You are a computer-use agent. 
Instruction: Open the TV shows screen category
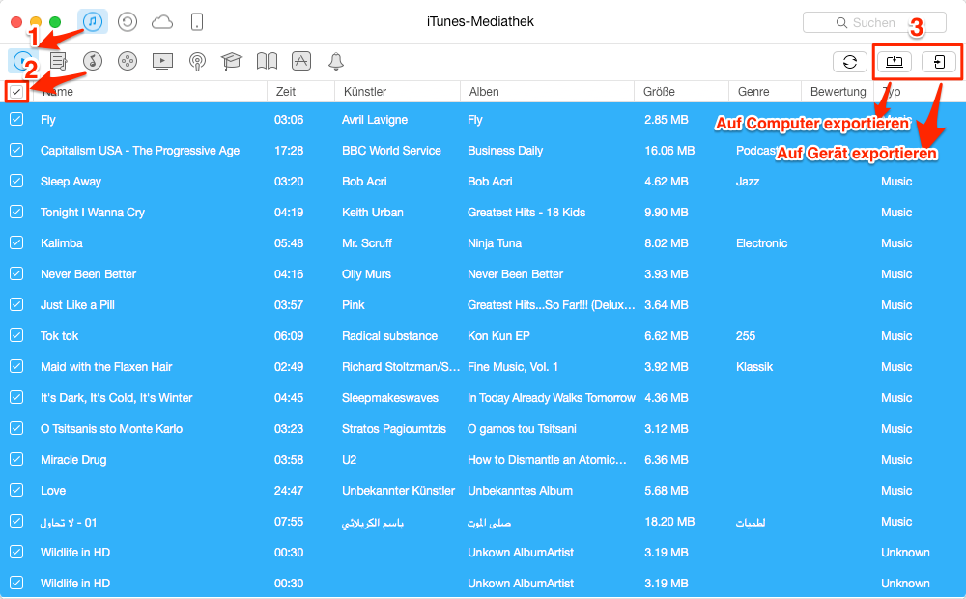(x=162, y=61)
